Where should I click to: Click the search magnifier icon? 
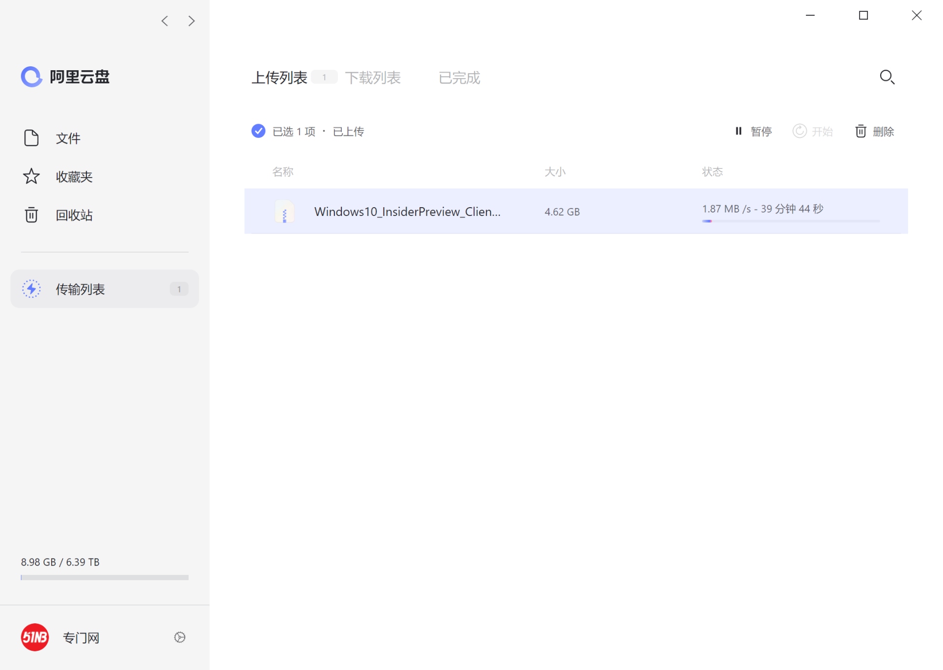pos(887,78)
